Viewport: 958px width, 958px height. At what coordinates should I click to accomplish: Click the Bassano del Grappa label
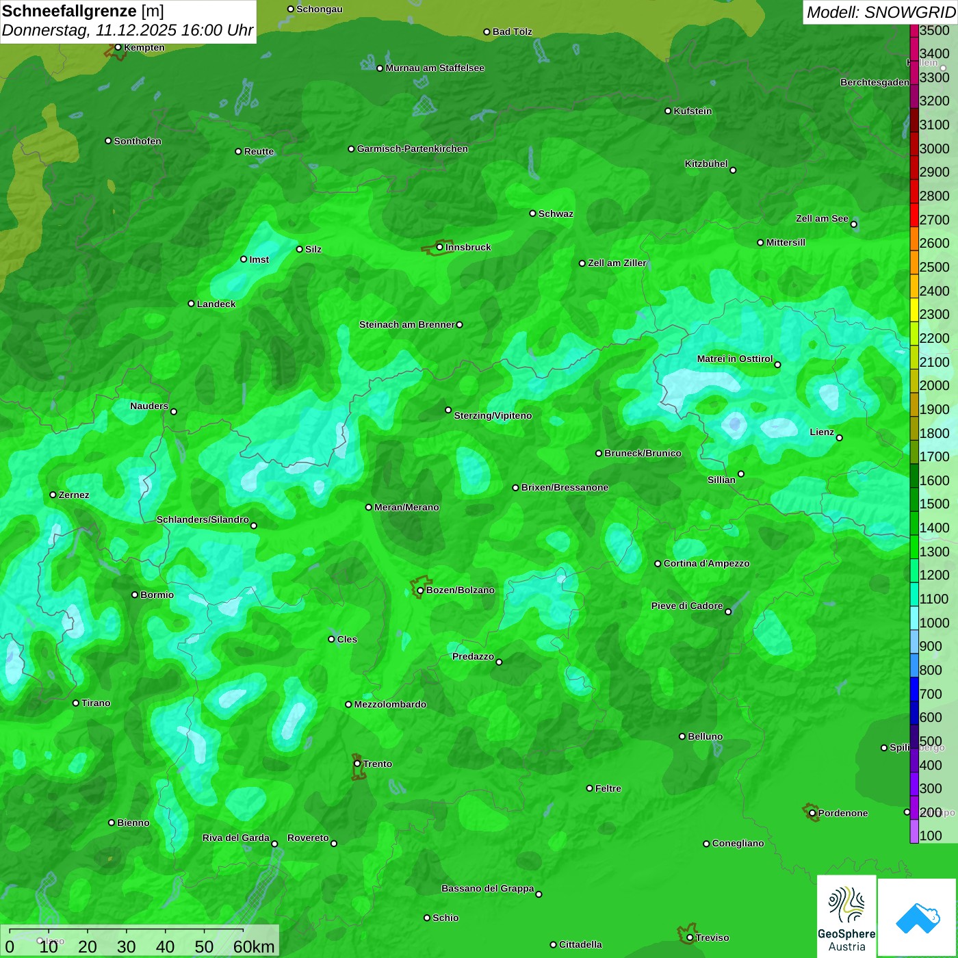pos(488,888)
